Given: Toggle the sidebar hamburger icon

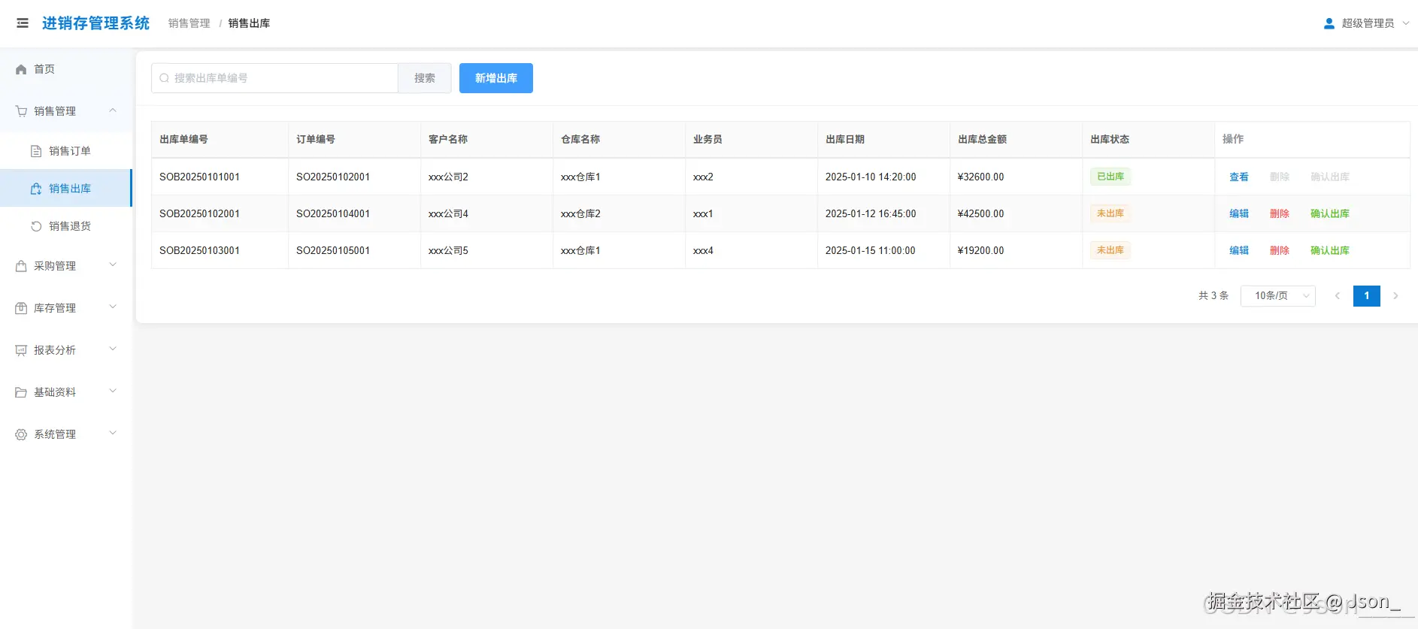Looking at the screenshot, I should tap(23, 23).
